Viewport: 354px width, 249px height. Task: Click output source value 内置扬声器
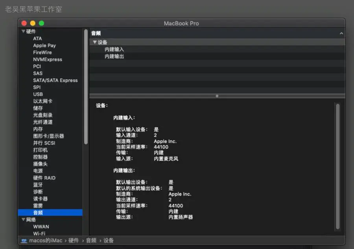pyautogui.click(x=181, y=217)
